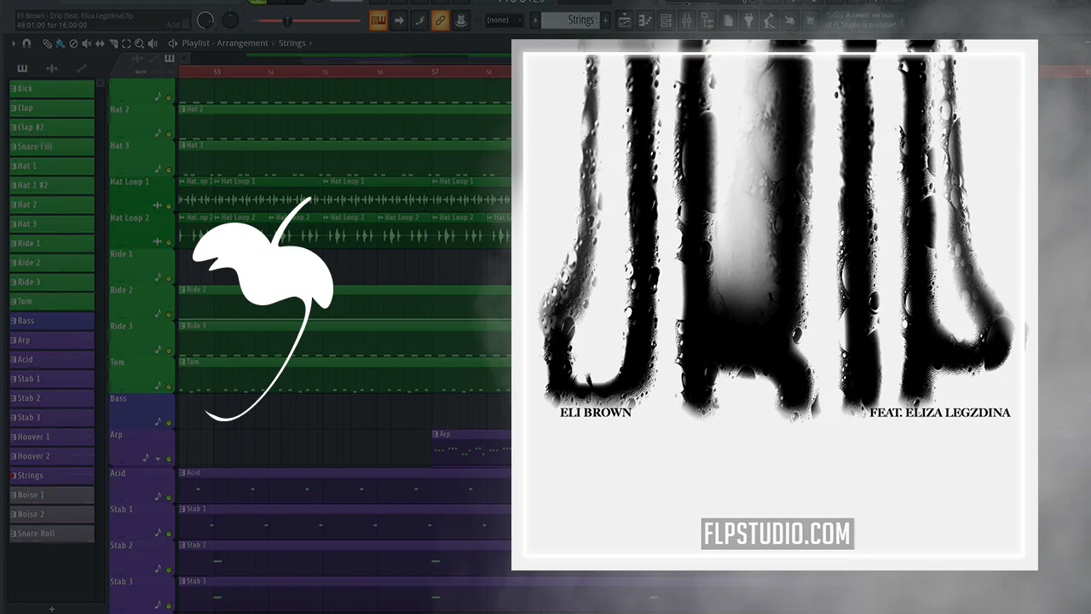
Task: Select the Zoom magnifier tool
Action: 140,43
